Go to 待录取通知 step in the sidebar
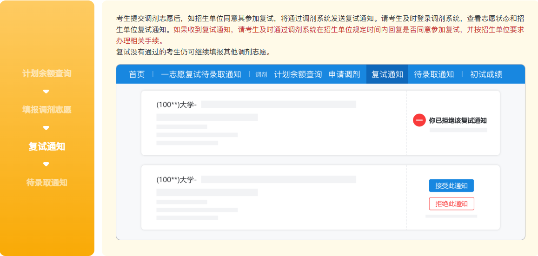 coord(47,183)
